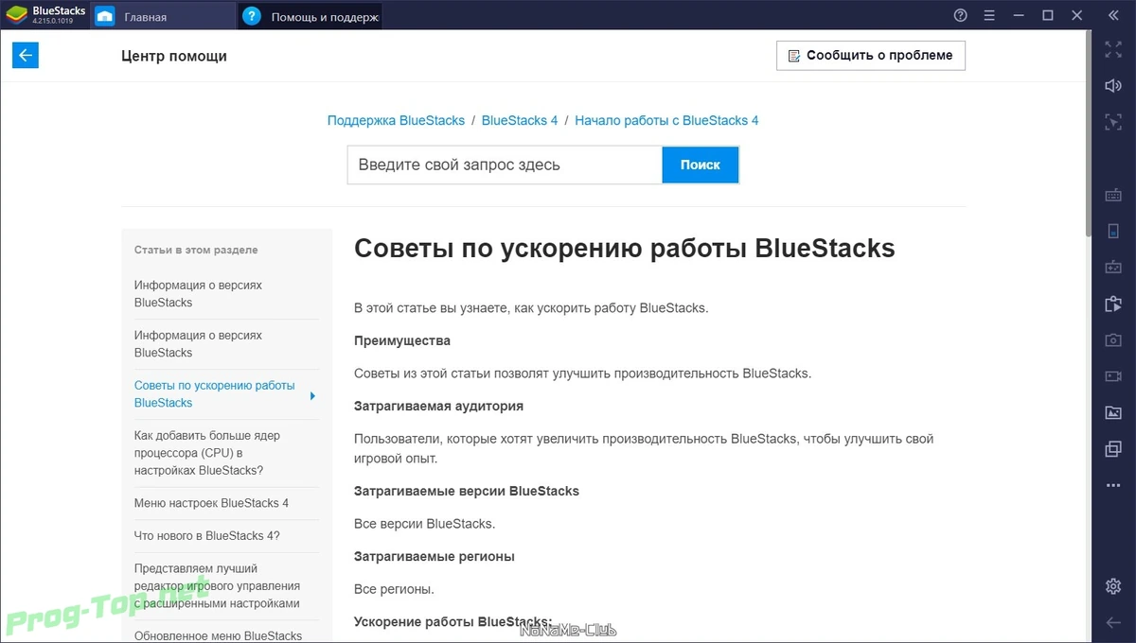The image size is (1136, 643).
Task: Click the macro recorder play icon
Action: [1113, 304]
